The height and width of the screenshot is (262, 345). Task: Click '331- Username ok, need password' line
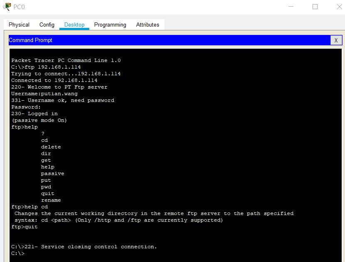(63, 100)
